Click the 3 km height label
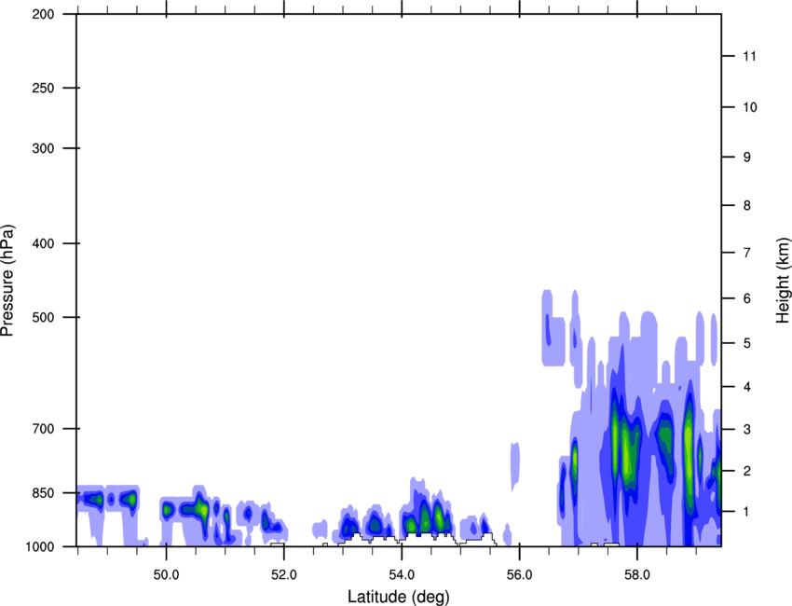The image size is (792, 606). [746, 430]
